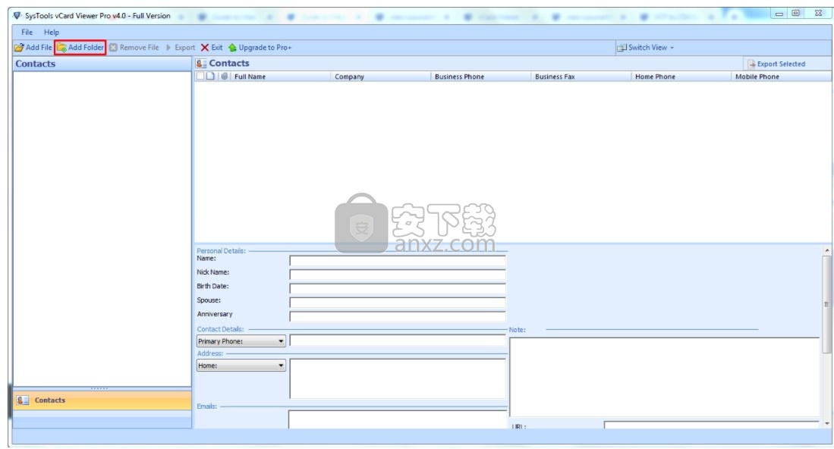Close the vCard Viewer window
This screenshot has height=449, width=834.
click(818, 14)
